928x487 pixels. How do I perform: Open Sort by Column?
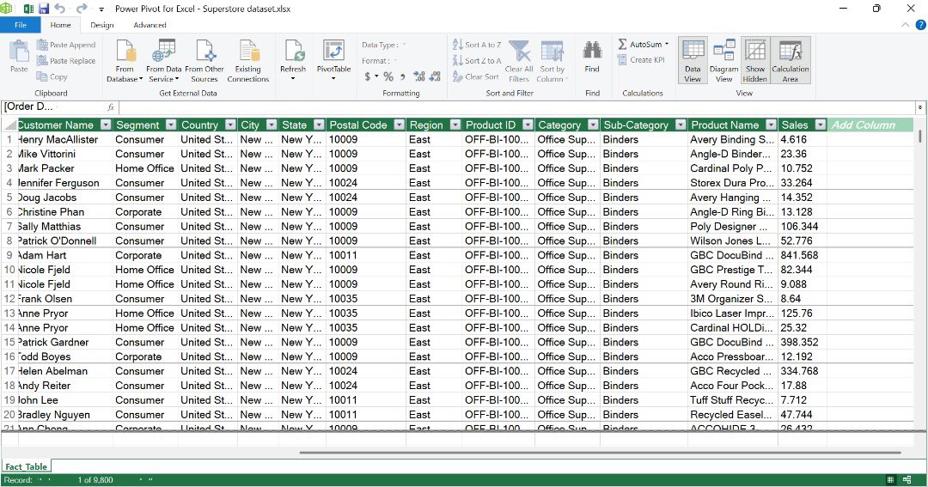click(552, 60)
